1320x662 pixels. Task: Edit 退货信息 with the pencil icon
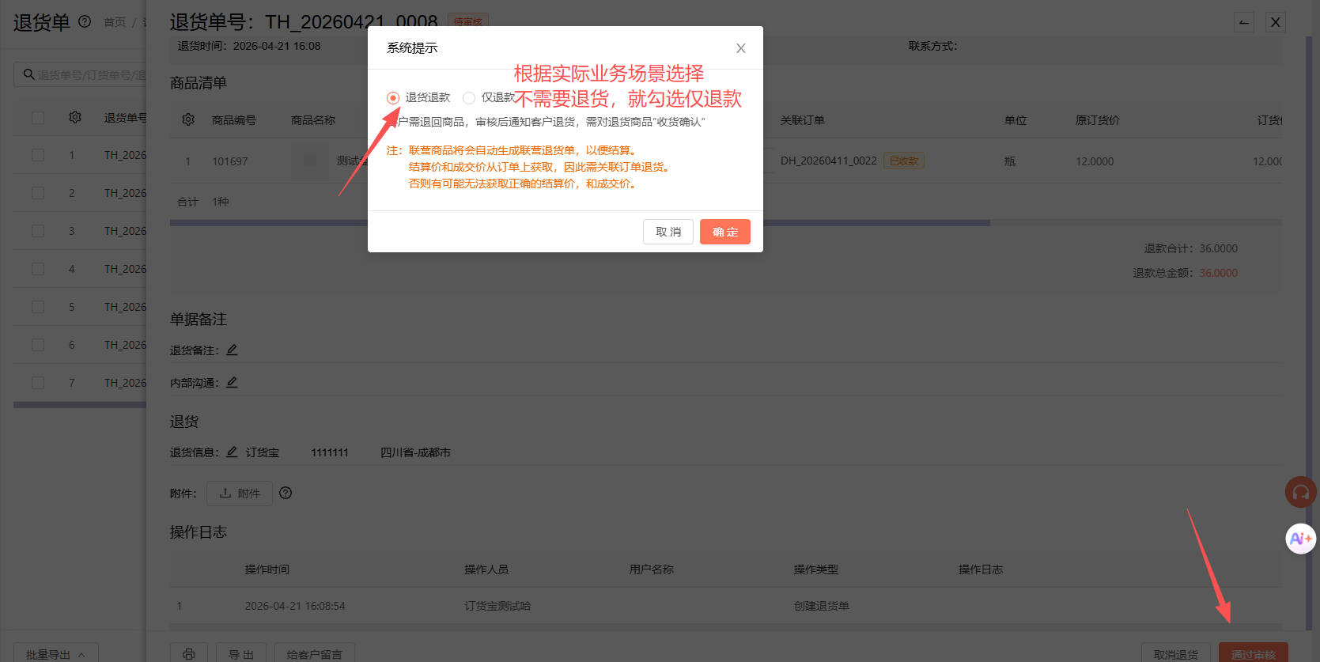[232, 452]
